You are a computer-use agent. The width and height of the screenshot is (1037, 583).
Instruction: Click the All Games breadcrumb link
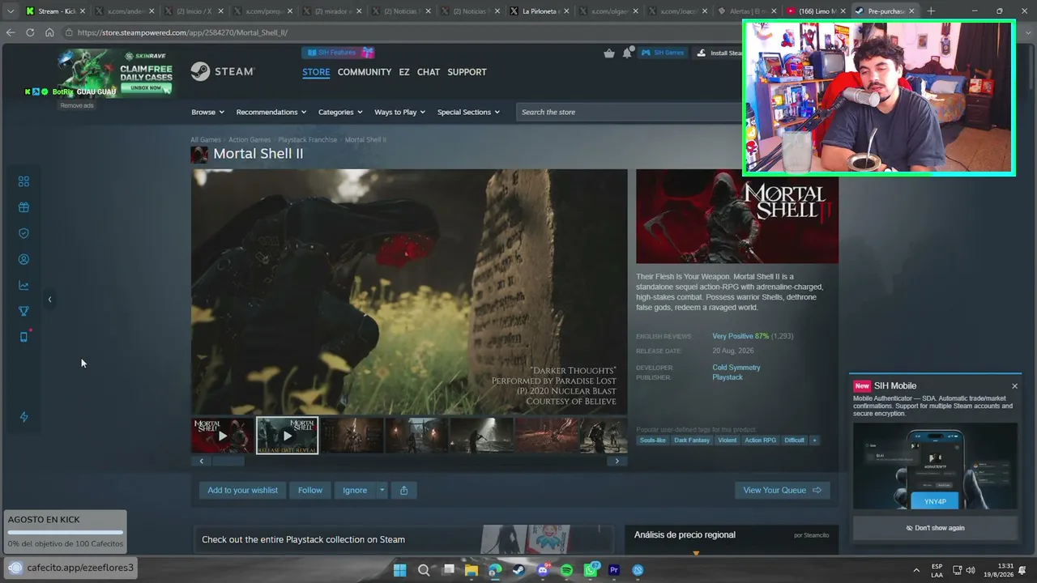[206, 140]
